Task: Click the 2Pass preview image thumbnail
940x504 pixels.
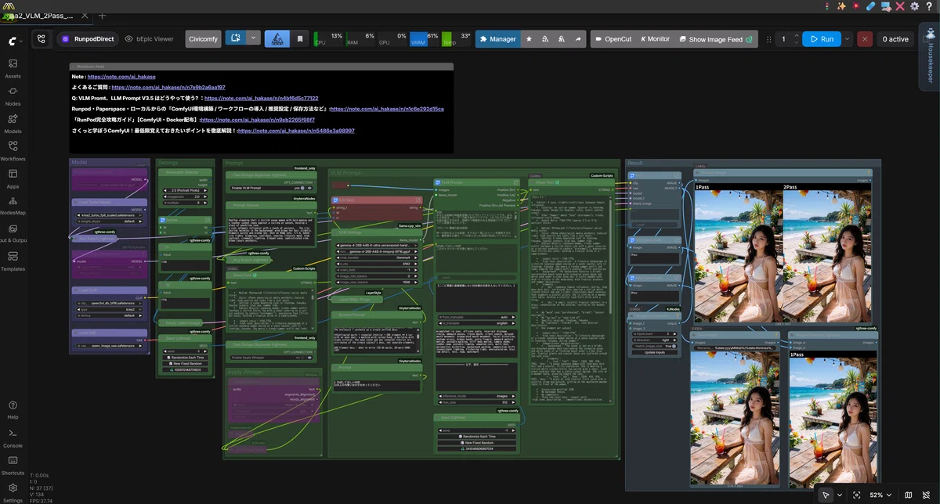Action: (x=826, y=254)
